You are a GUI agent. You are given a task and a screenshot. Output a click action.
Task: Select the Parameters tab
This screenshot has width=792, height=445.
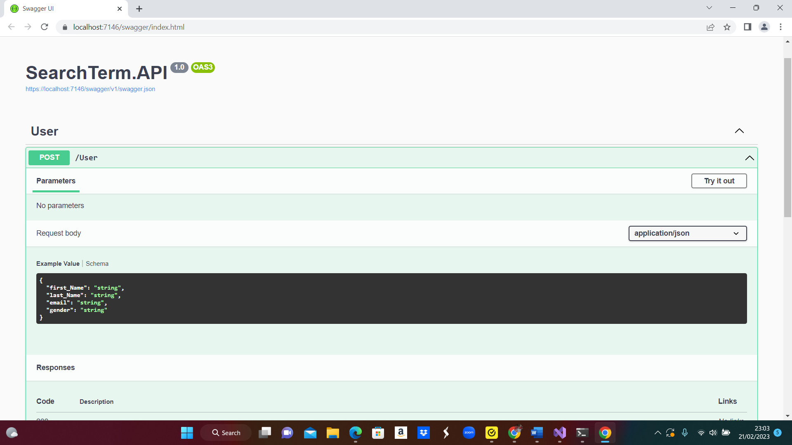pos(56,181)
